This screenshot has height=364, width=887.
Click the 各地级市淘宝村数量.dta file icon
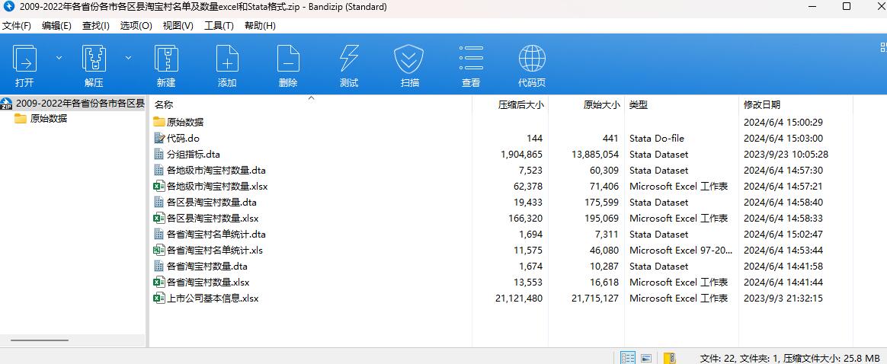pos(159,170)
